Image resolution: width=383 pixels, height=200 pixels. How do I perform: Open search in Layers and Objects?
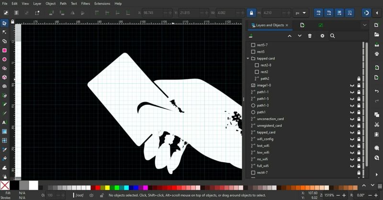(332, 36)
